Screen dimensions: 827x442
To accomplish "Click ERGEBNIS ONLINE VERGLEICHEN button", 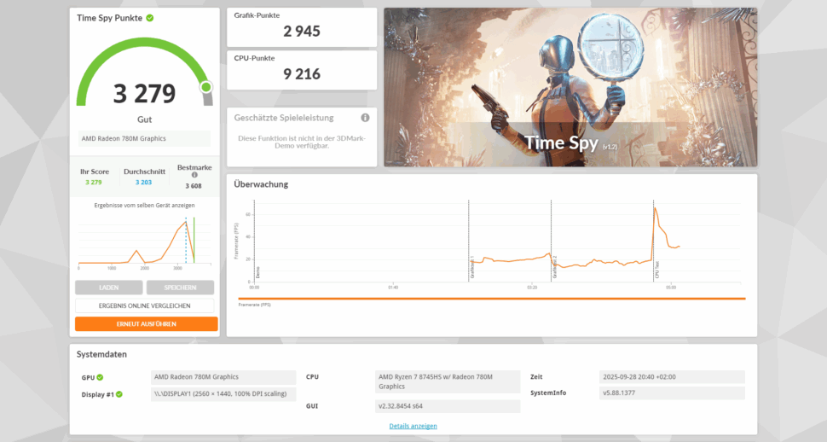I will [x=145, y=305].
